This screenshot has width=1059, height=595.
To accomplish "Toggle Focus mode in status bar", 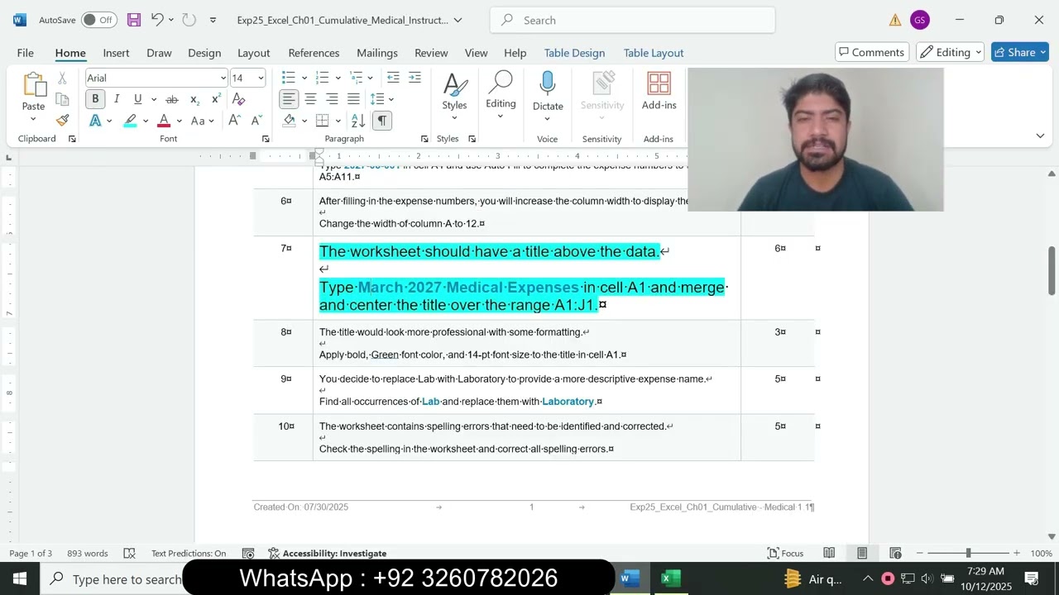I will tap(785, 553).
